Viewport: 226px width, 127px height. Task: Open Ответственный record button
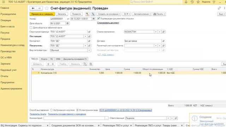tap(176, 118)
